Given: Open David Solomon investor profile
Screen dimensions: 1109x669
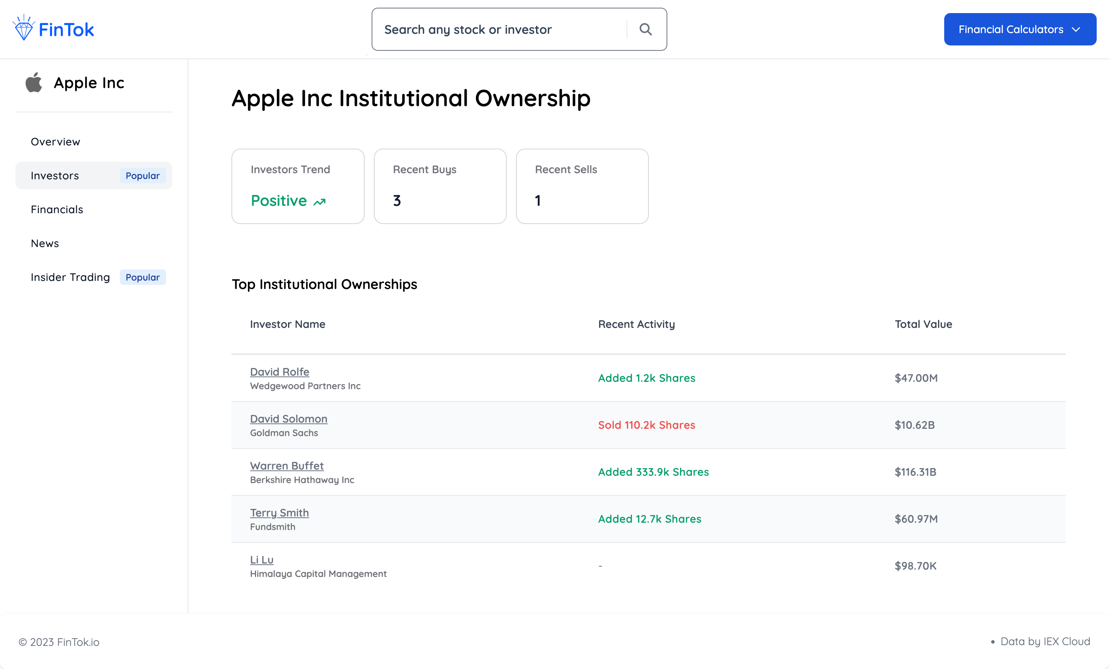Looking at the screenshot, I should point(288,419).
